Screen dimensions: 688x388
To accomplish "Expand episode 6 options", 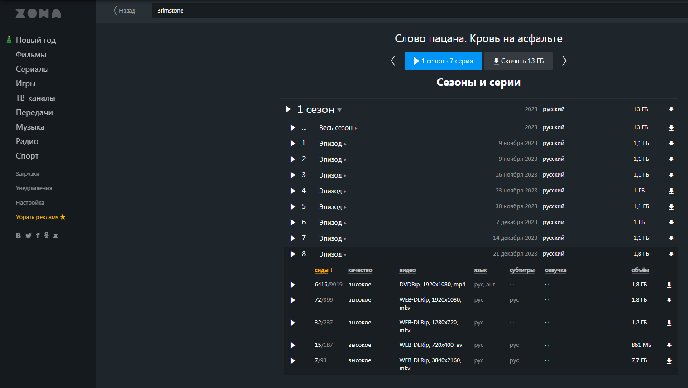I will (x=333, y=223).
